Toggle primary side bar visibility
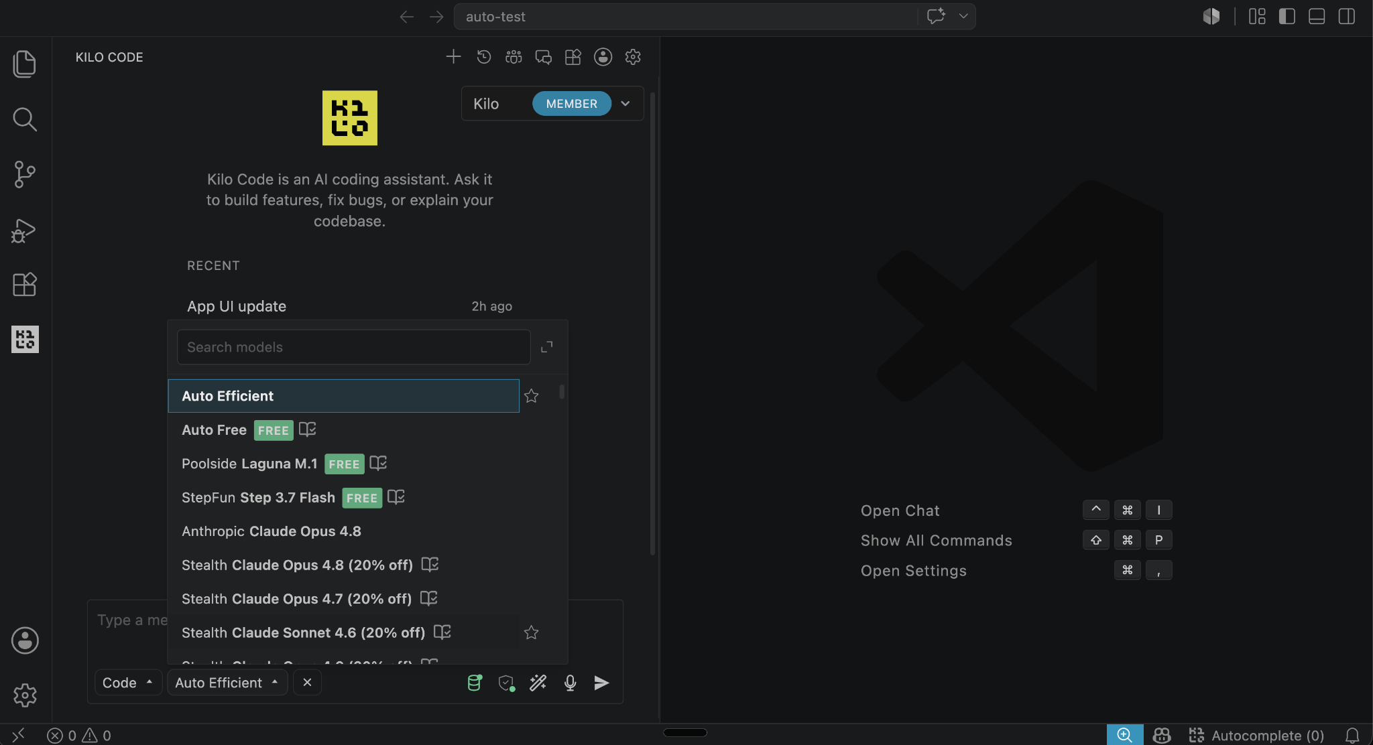1373x745 pixels. [1287, 16]
